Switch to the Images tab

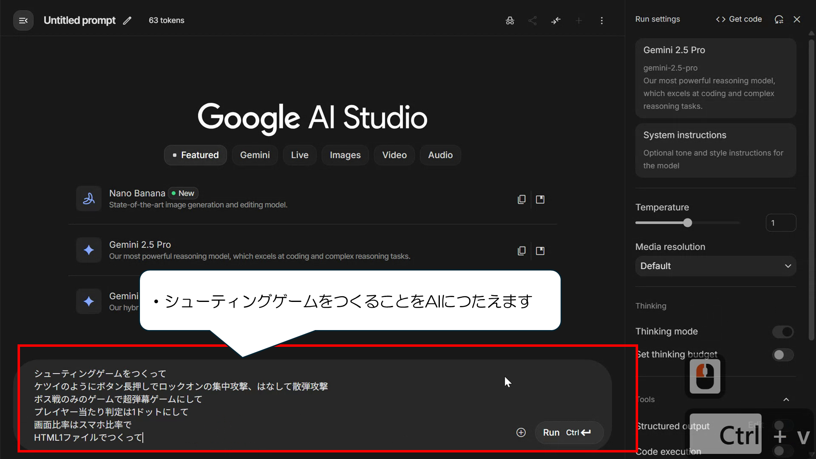tap(345, 155)
